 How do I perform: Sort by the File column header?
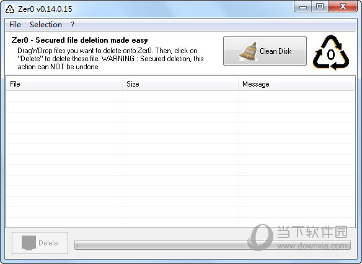pos(64,84)
